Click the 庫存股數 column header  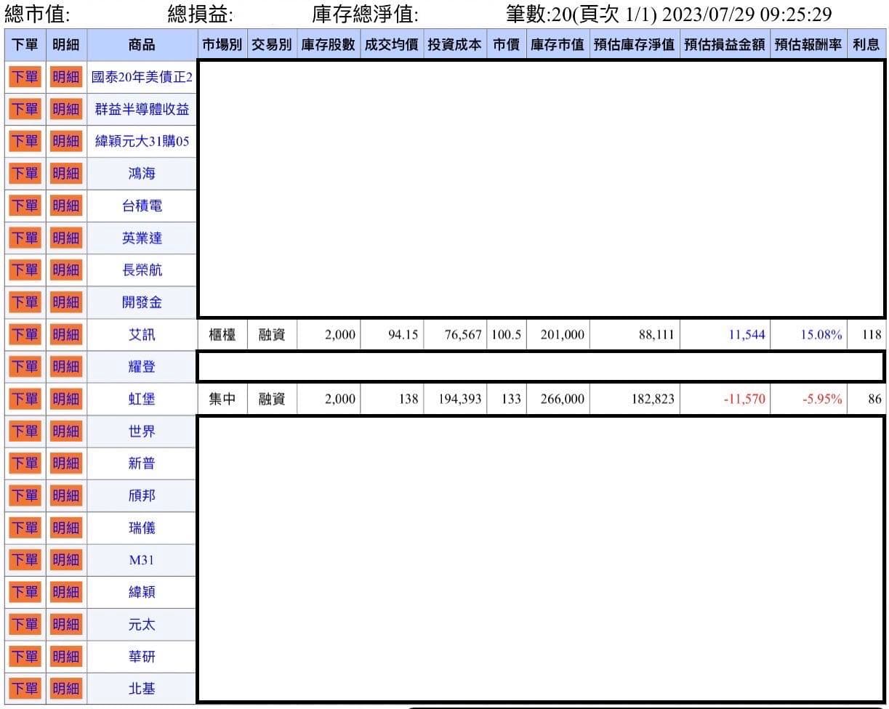point(328,45)
